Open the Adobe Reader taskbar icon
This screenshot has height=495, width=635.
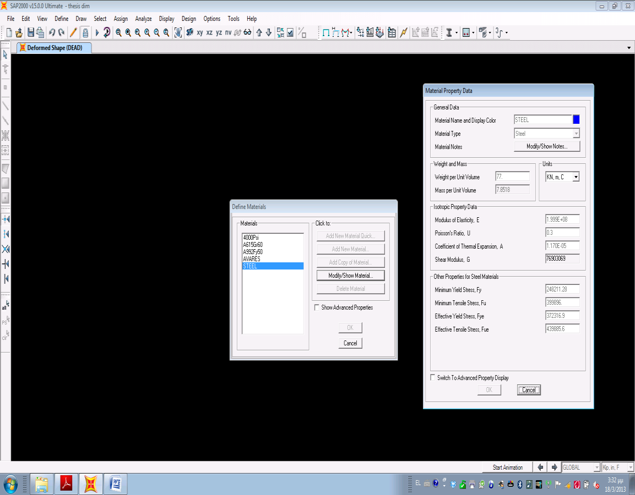point(66,484)
